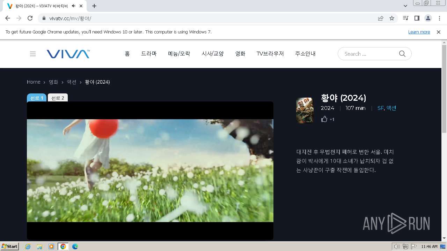
Task: Open Chrome three-dot menu
Action: [439, 18]
